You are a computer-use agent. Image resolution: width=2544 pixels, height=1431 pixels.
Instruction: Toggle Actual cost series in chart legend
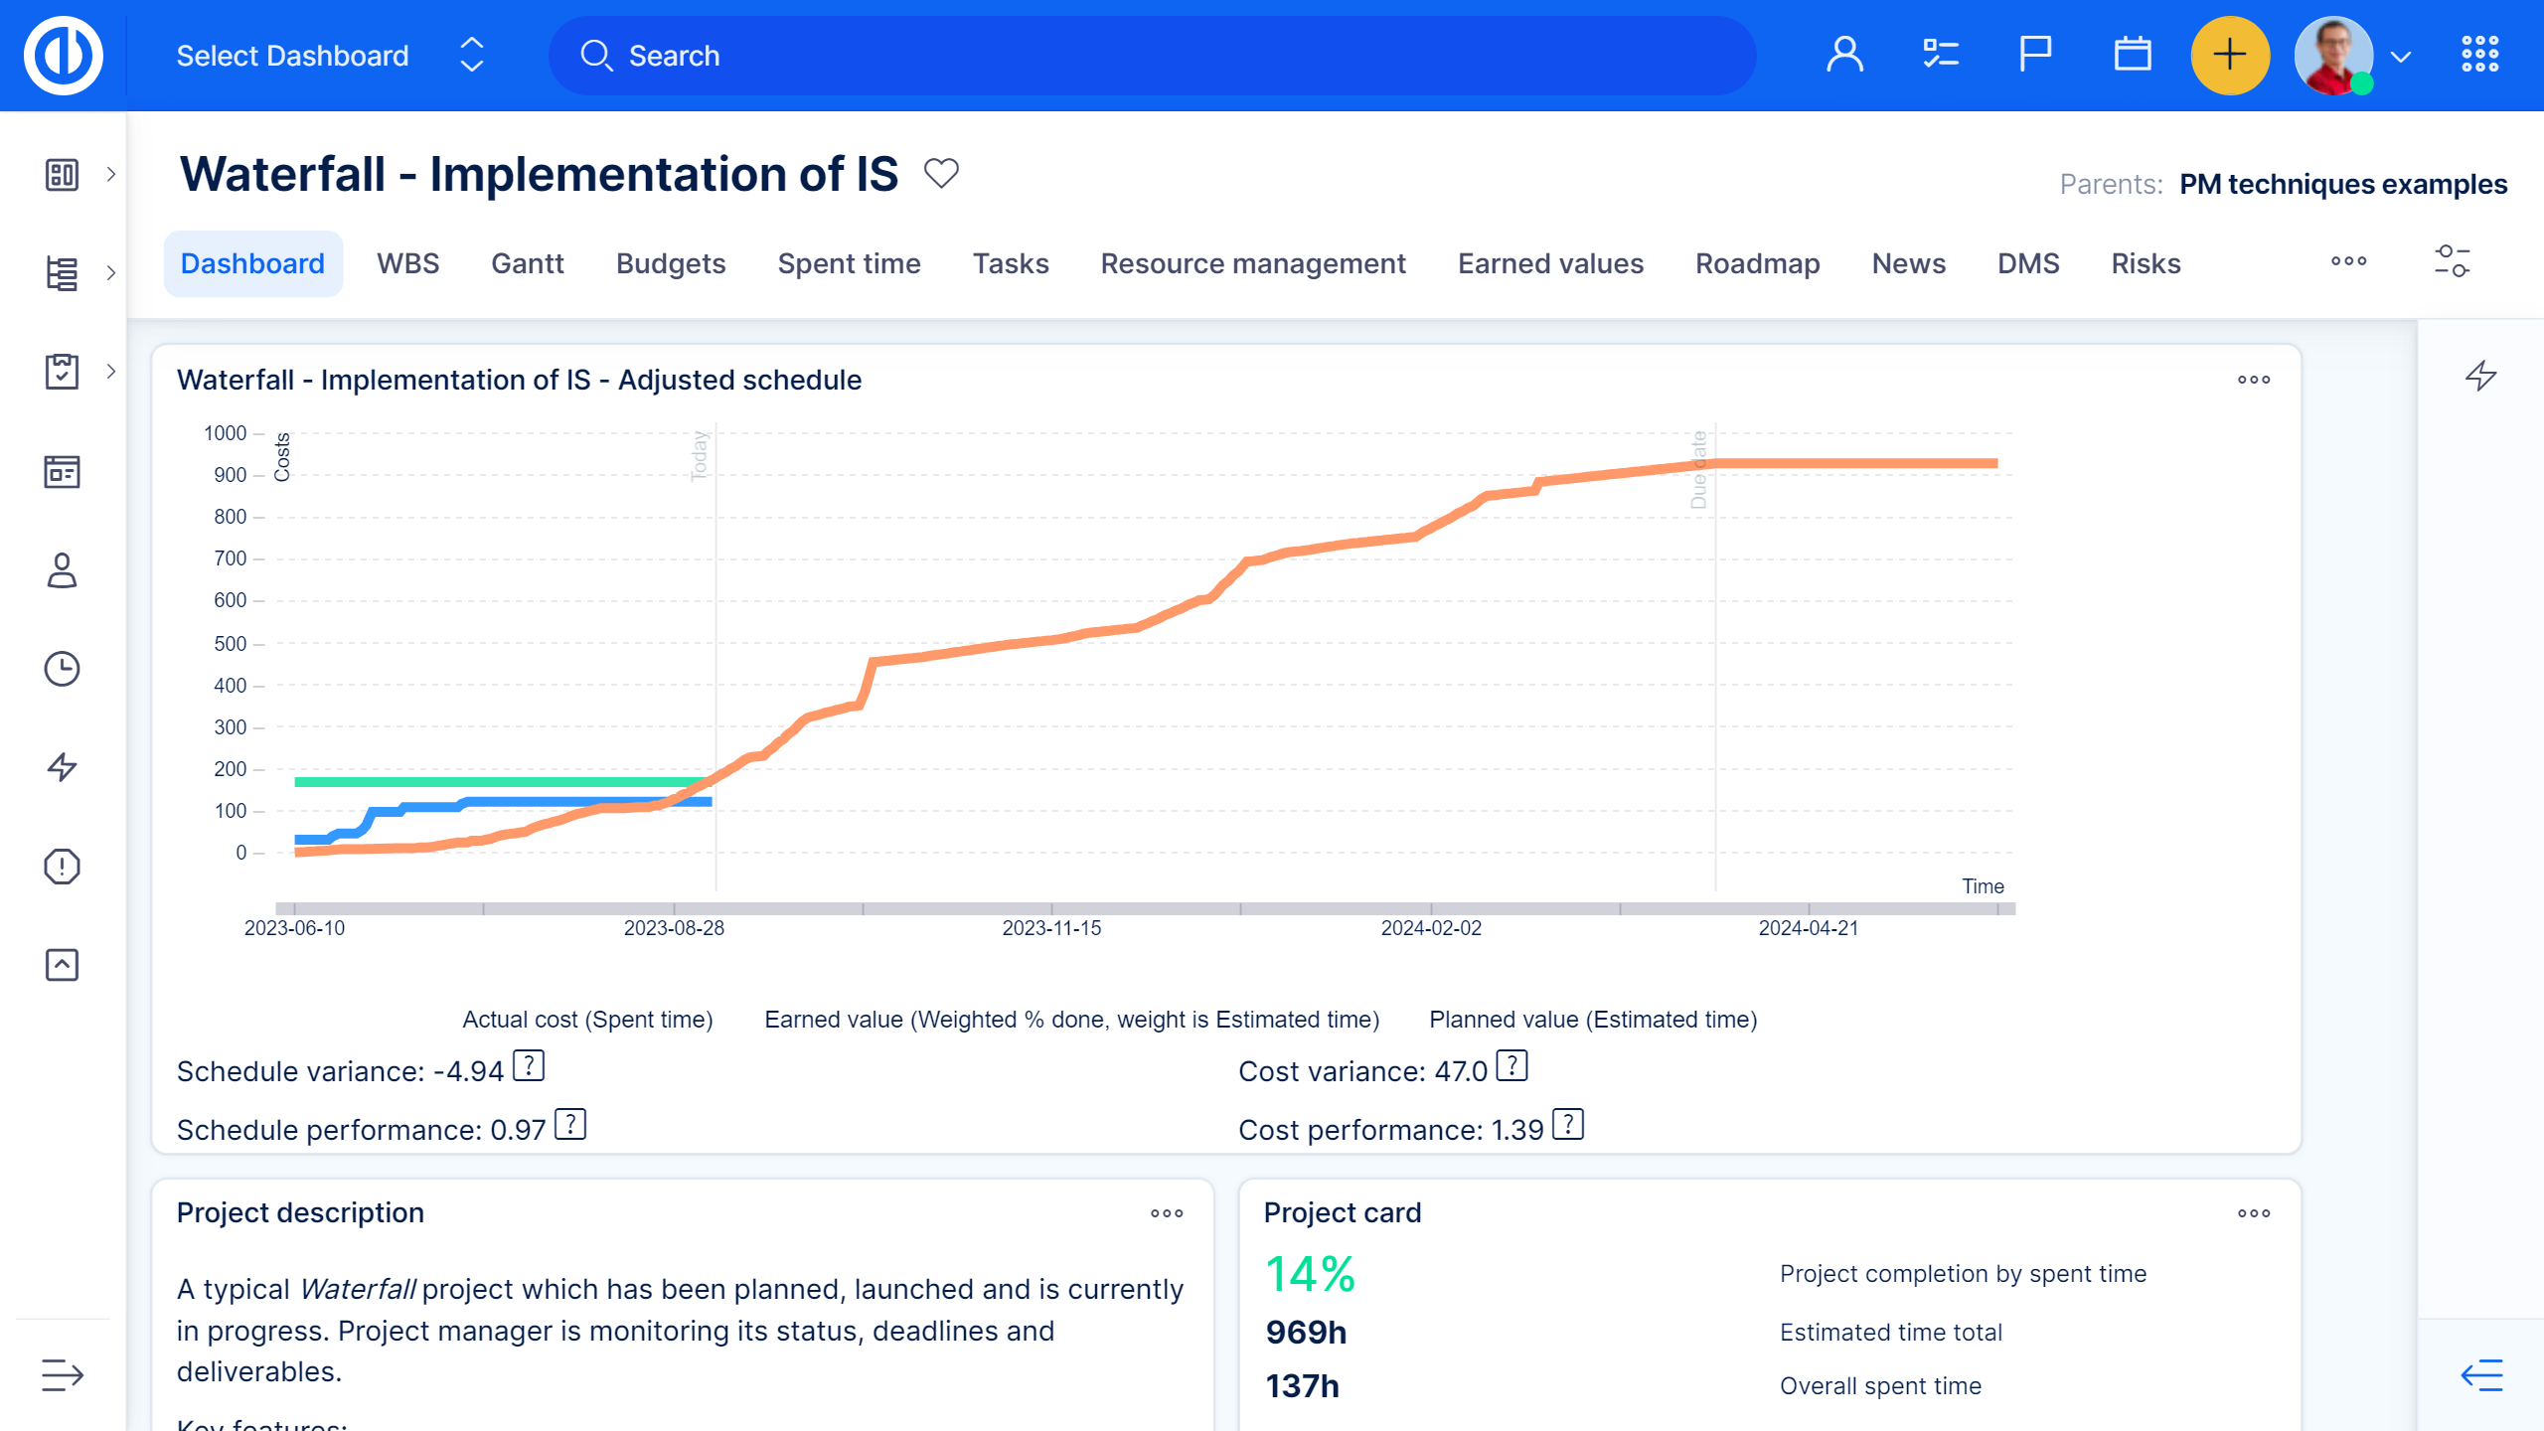(586, 1020)
